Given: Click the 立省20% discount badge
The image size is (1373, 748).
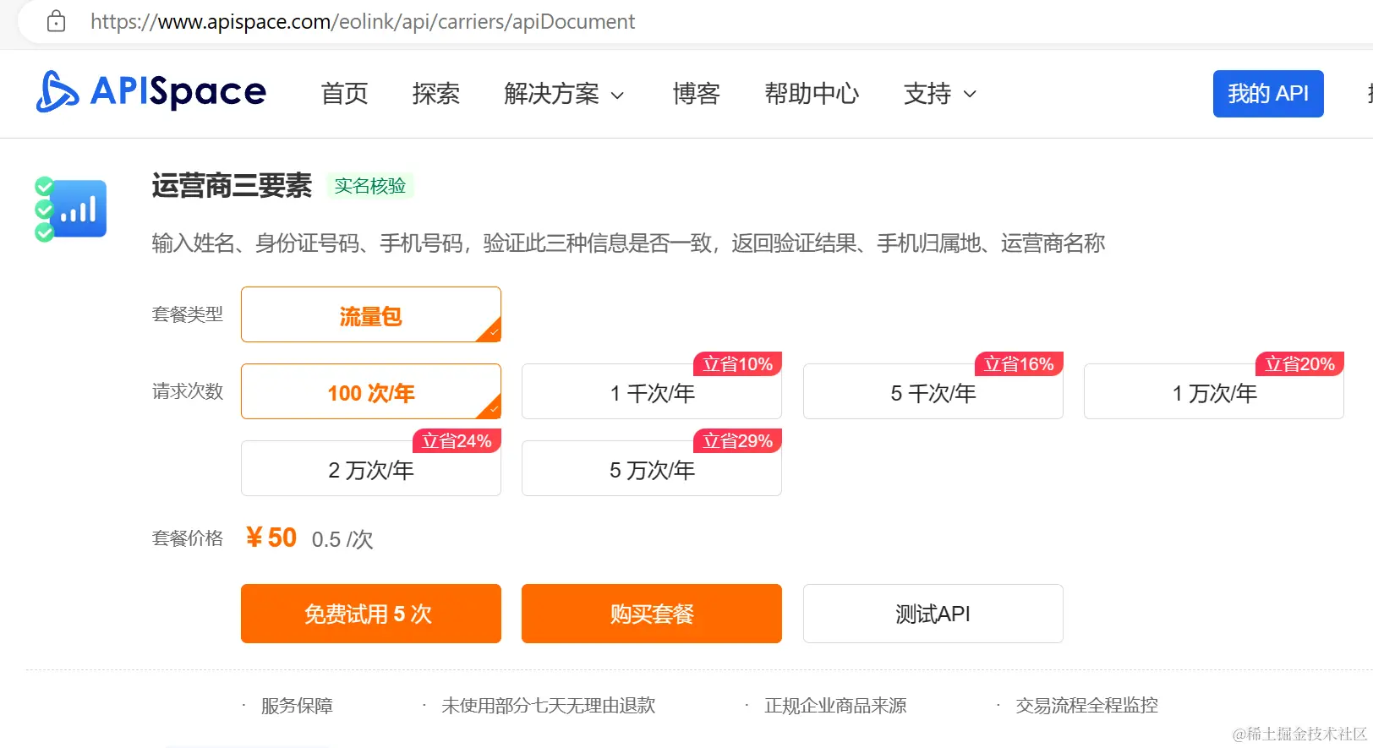Looking at the screenshot, I should [x=1299, y=363].
